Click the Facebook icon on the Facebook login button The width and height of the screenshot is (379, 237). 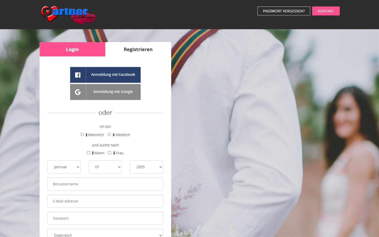point(78,75)
